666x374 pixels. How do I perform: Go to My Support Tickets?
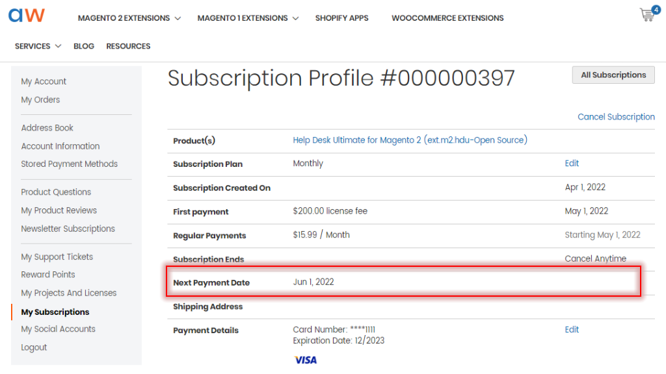(57, 257)
